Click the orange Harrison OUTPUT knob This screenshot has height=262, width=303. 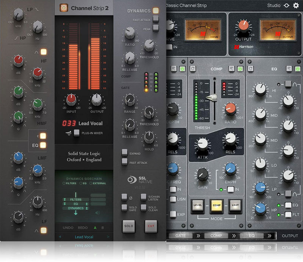pos(244,26)
